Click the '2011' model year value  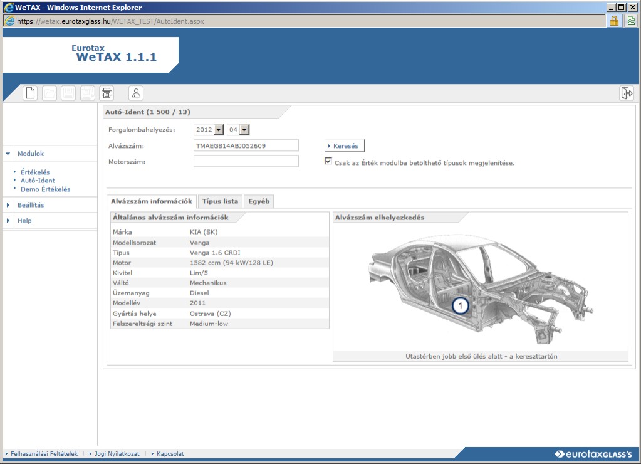point(197,303)
